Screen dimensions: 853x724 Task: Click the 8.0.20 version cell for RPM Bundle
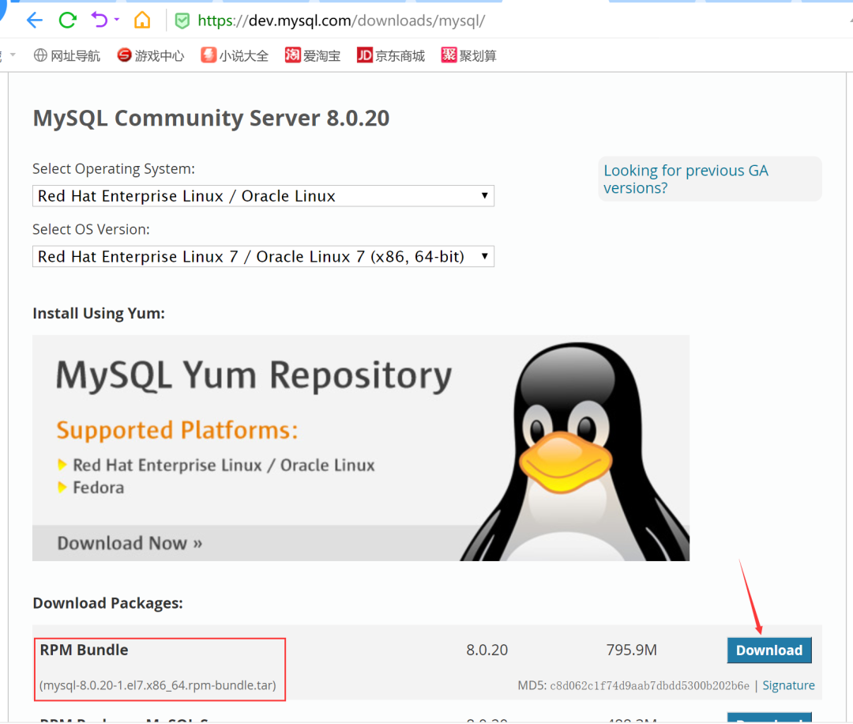[487, 650]
